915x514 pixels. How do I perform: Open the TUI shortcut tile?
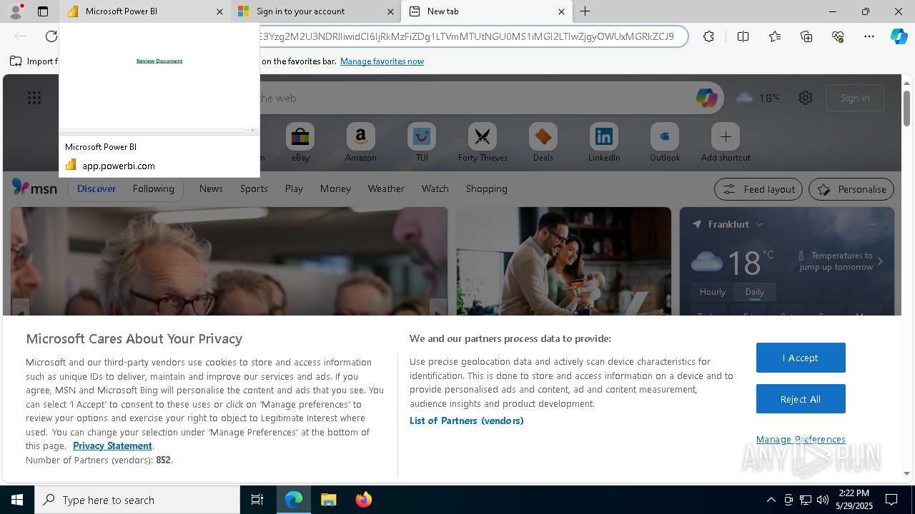[422, 142]
